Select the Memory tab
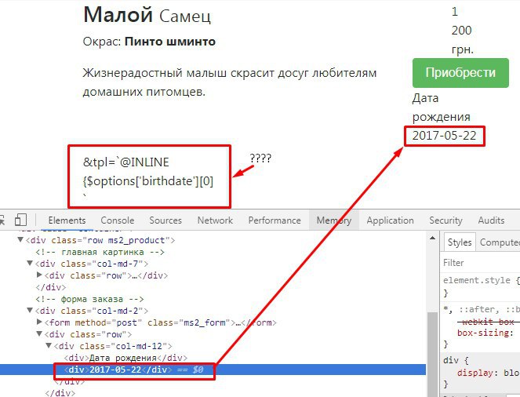The width and height of the screenshot is (520, 397). 333,220
